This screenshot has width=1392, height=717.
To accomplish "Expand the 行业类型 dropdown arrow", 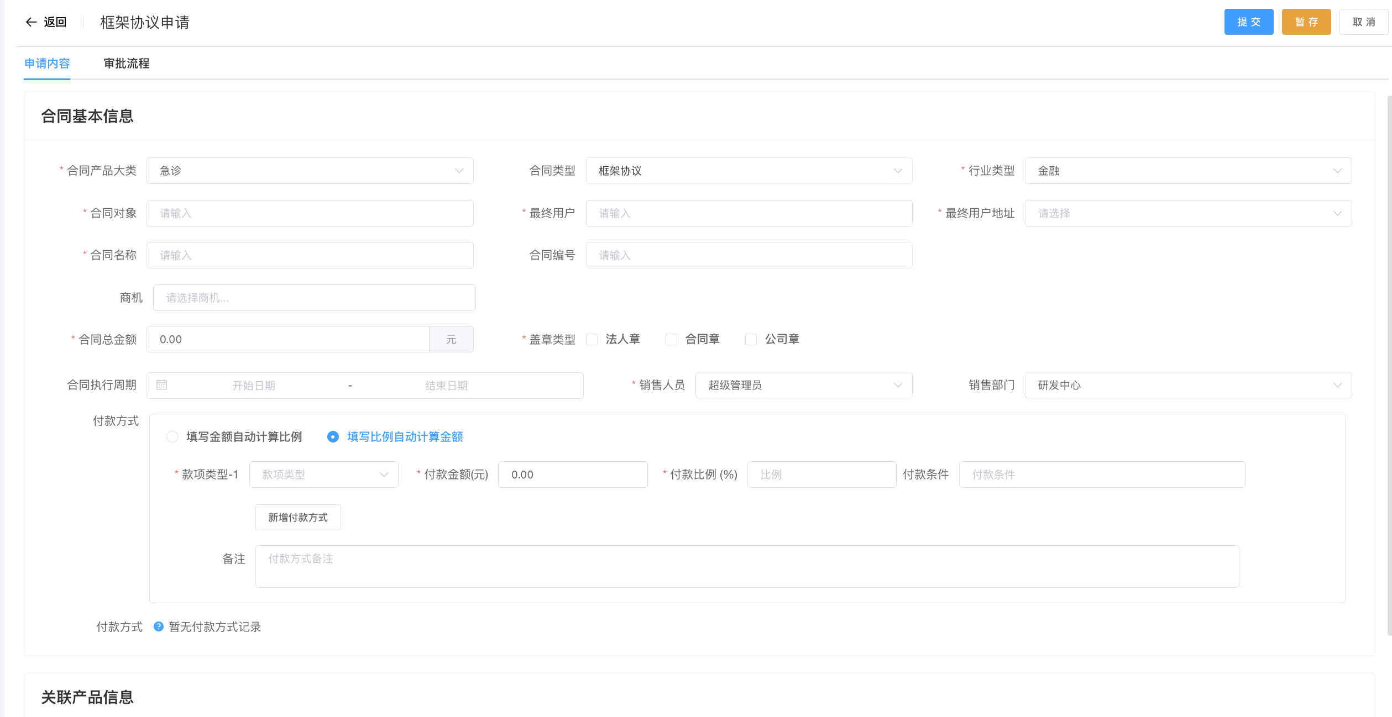I will pos(1337,171).
